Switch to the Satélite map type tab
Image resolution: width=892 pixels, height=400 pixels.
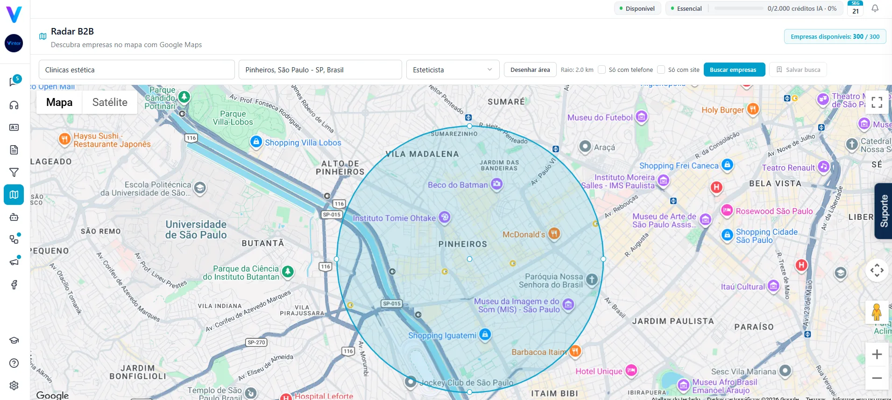[110, 102]
